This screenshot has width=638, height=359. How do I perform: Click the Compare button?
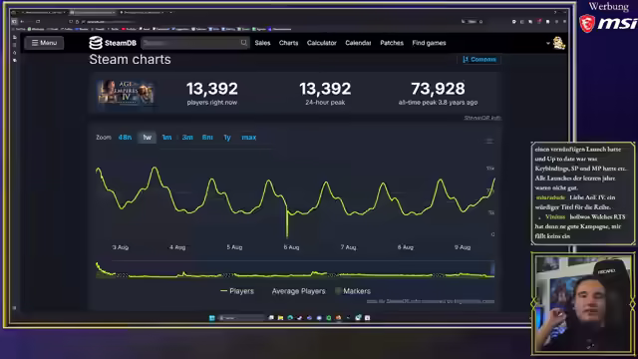[479, 60]
